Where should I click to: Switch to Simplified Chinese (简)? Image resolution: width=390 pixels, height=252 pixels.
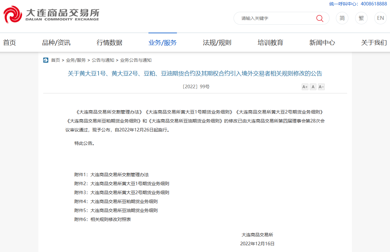pos(342,18)
